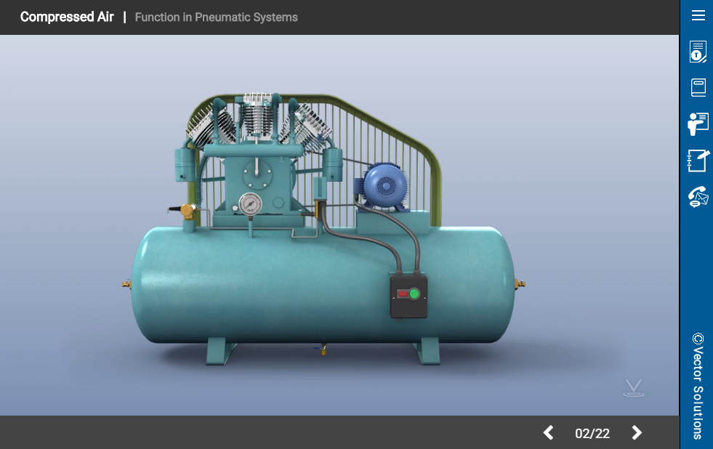Click the gauge on the compressor
Viewport: 713px width, 449px height.
(x=251, y=204)
